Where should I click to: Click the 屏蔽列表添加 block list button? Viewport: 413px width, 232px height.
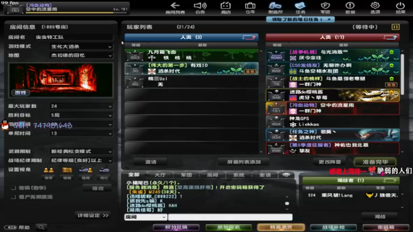(244, 162)
